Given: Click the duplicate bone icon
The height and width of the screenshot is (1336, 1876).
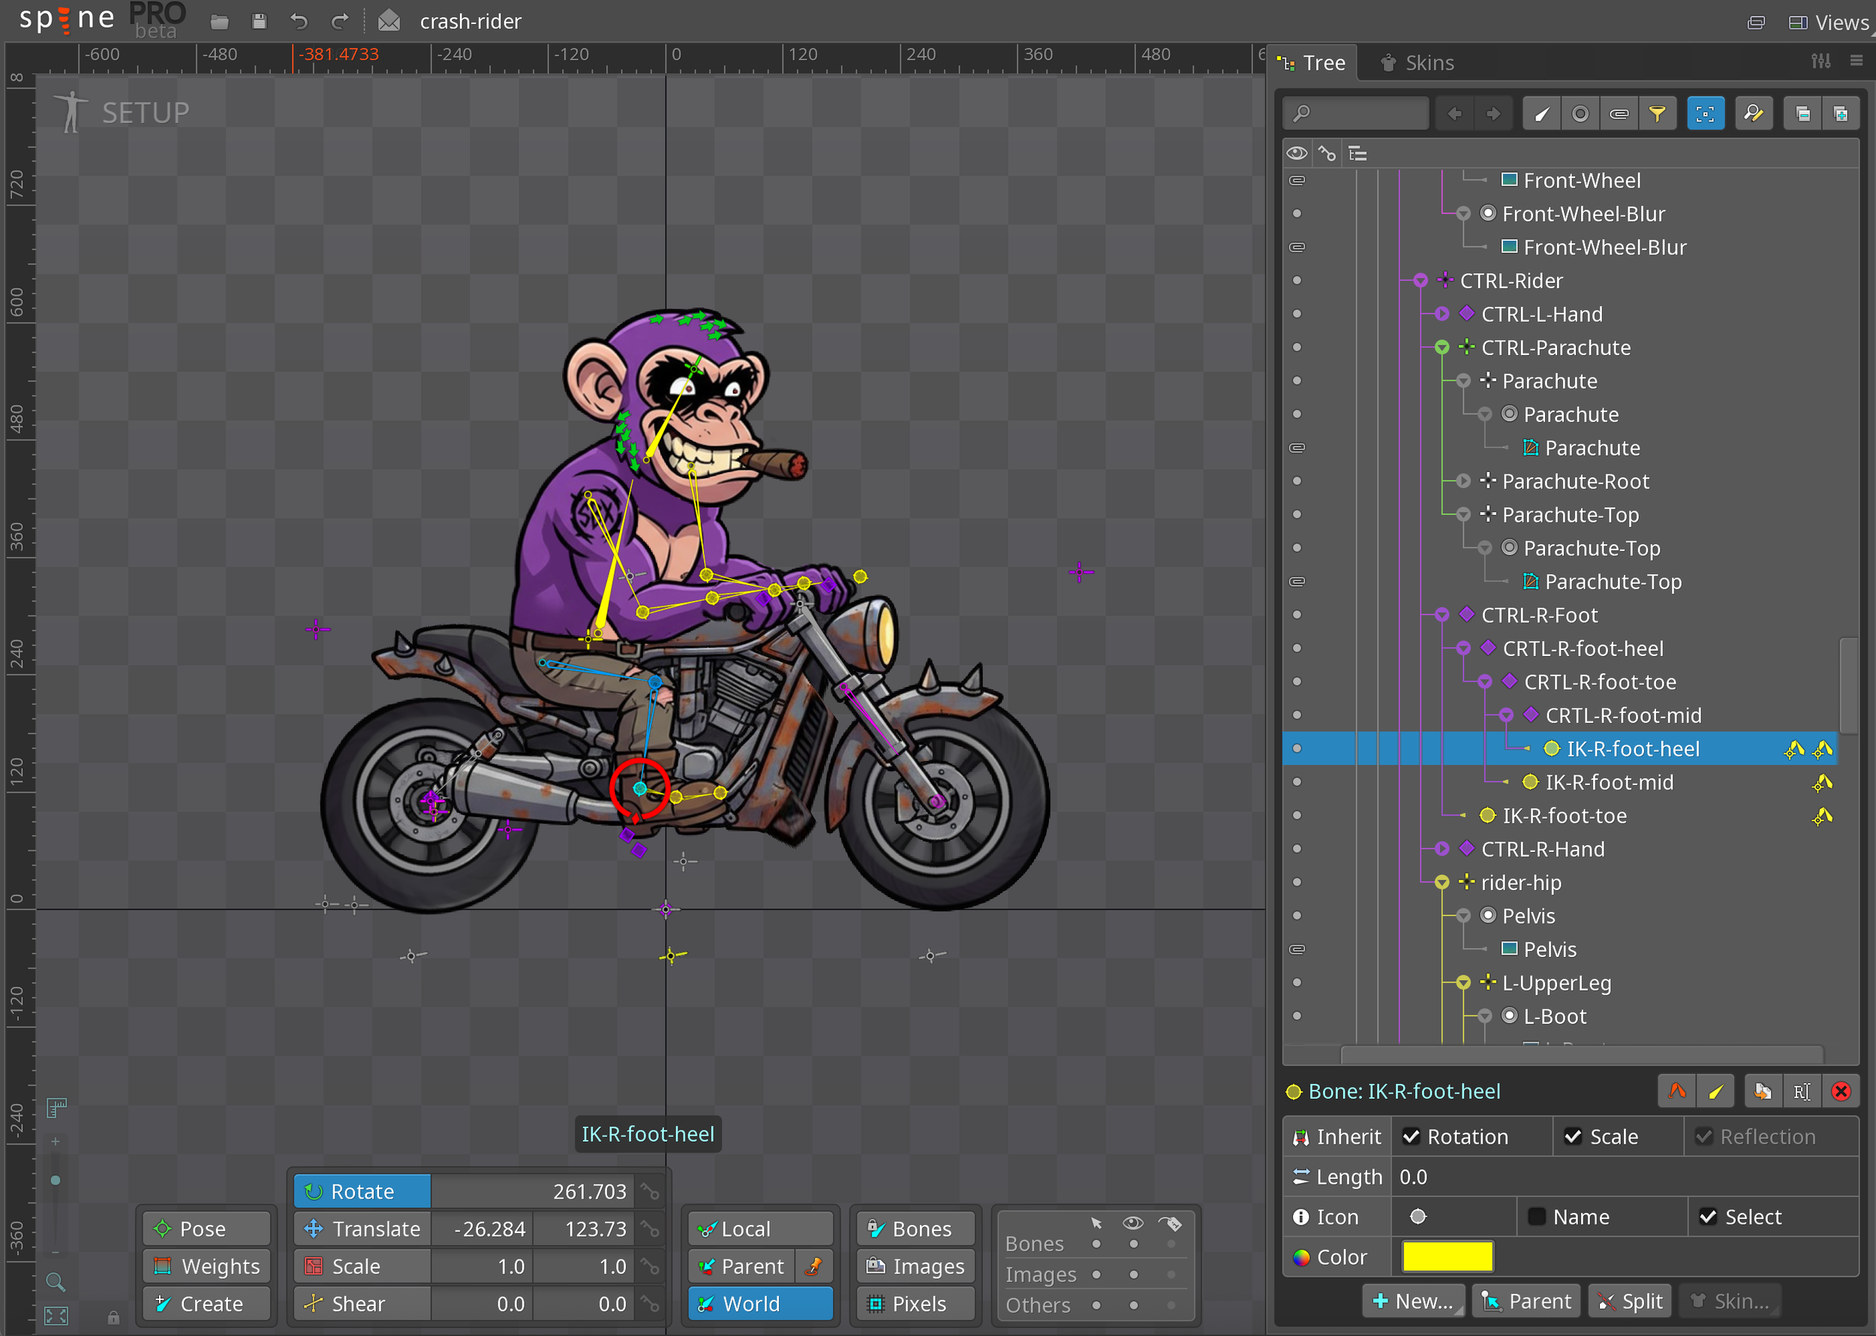Looking at the screenshot, I should (x=1763, y=1091).
